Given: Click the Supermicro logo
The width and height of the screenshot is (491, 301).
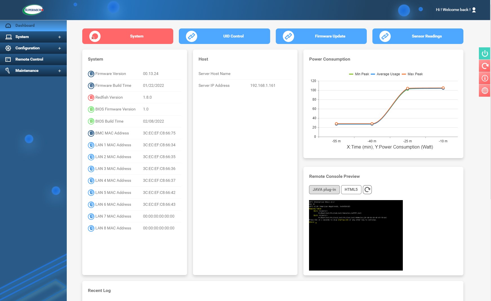Looking at the screenshot, I should point(33,10).
